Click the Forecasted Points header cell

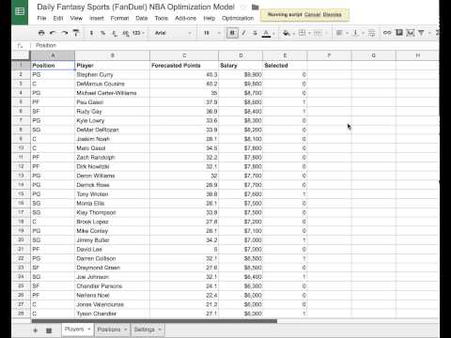184,65
